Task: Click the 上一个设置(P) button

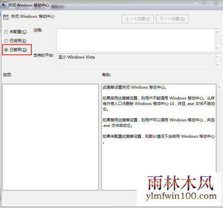Action: (138, 19)
